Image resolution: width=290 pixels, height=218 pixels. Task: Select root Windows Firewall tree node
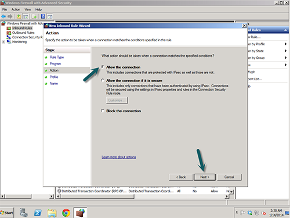pyautogui.click(x=25, y=23)
